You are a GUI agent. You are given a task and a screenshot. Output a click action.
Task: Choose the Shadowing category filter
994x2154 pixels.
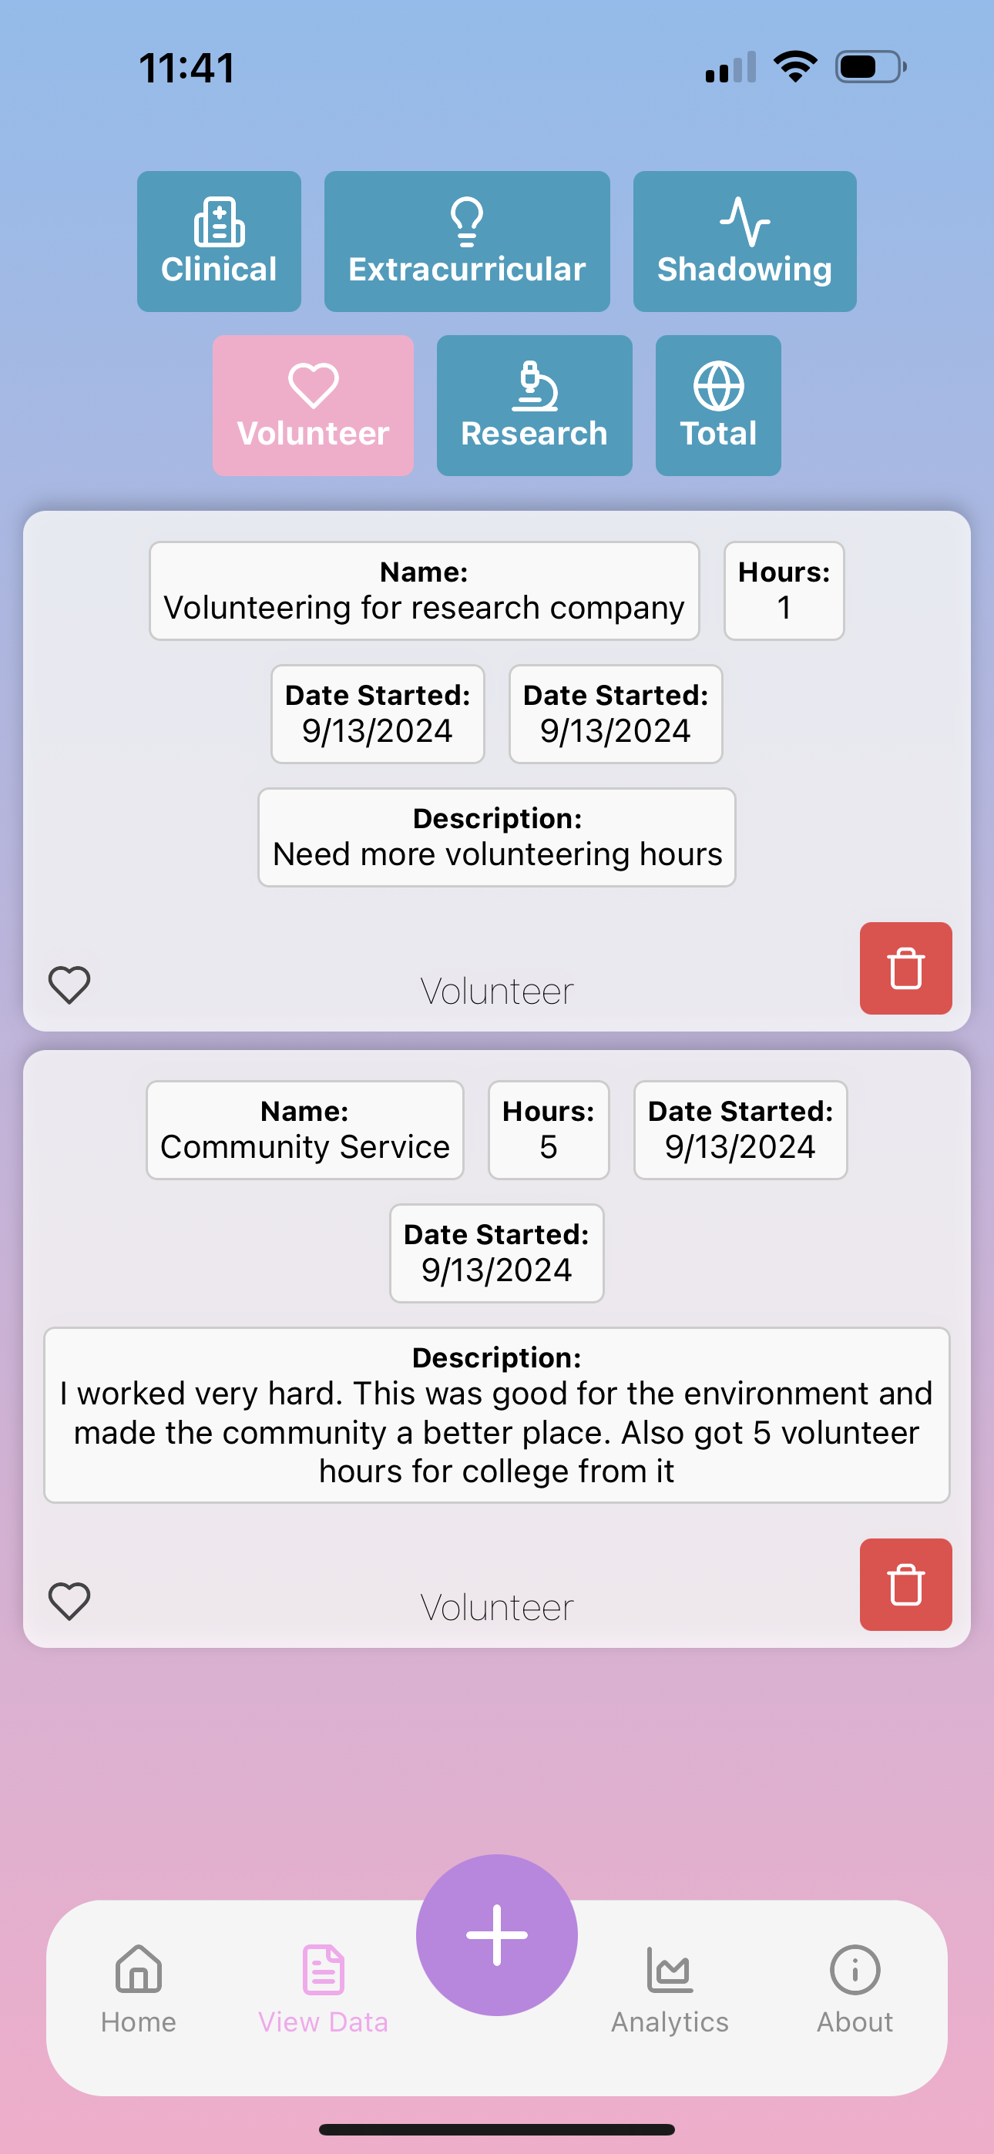(x=744, y=242)
